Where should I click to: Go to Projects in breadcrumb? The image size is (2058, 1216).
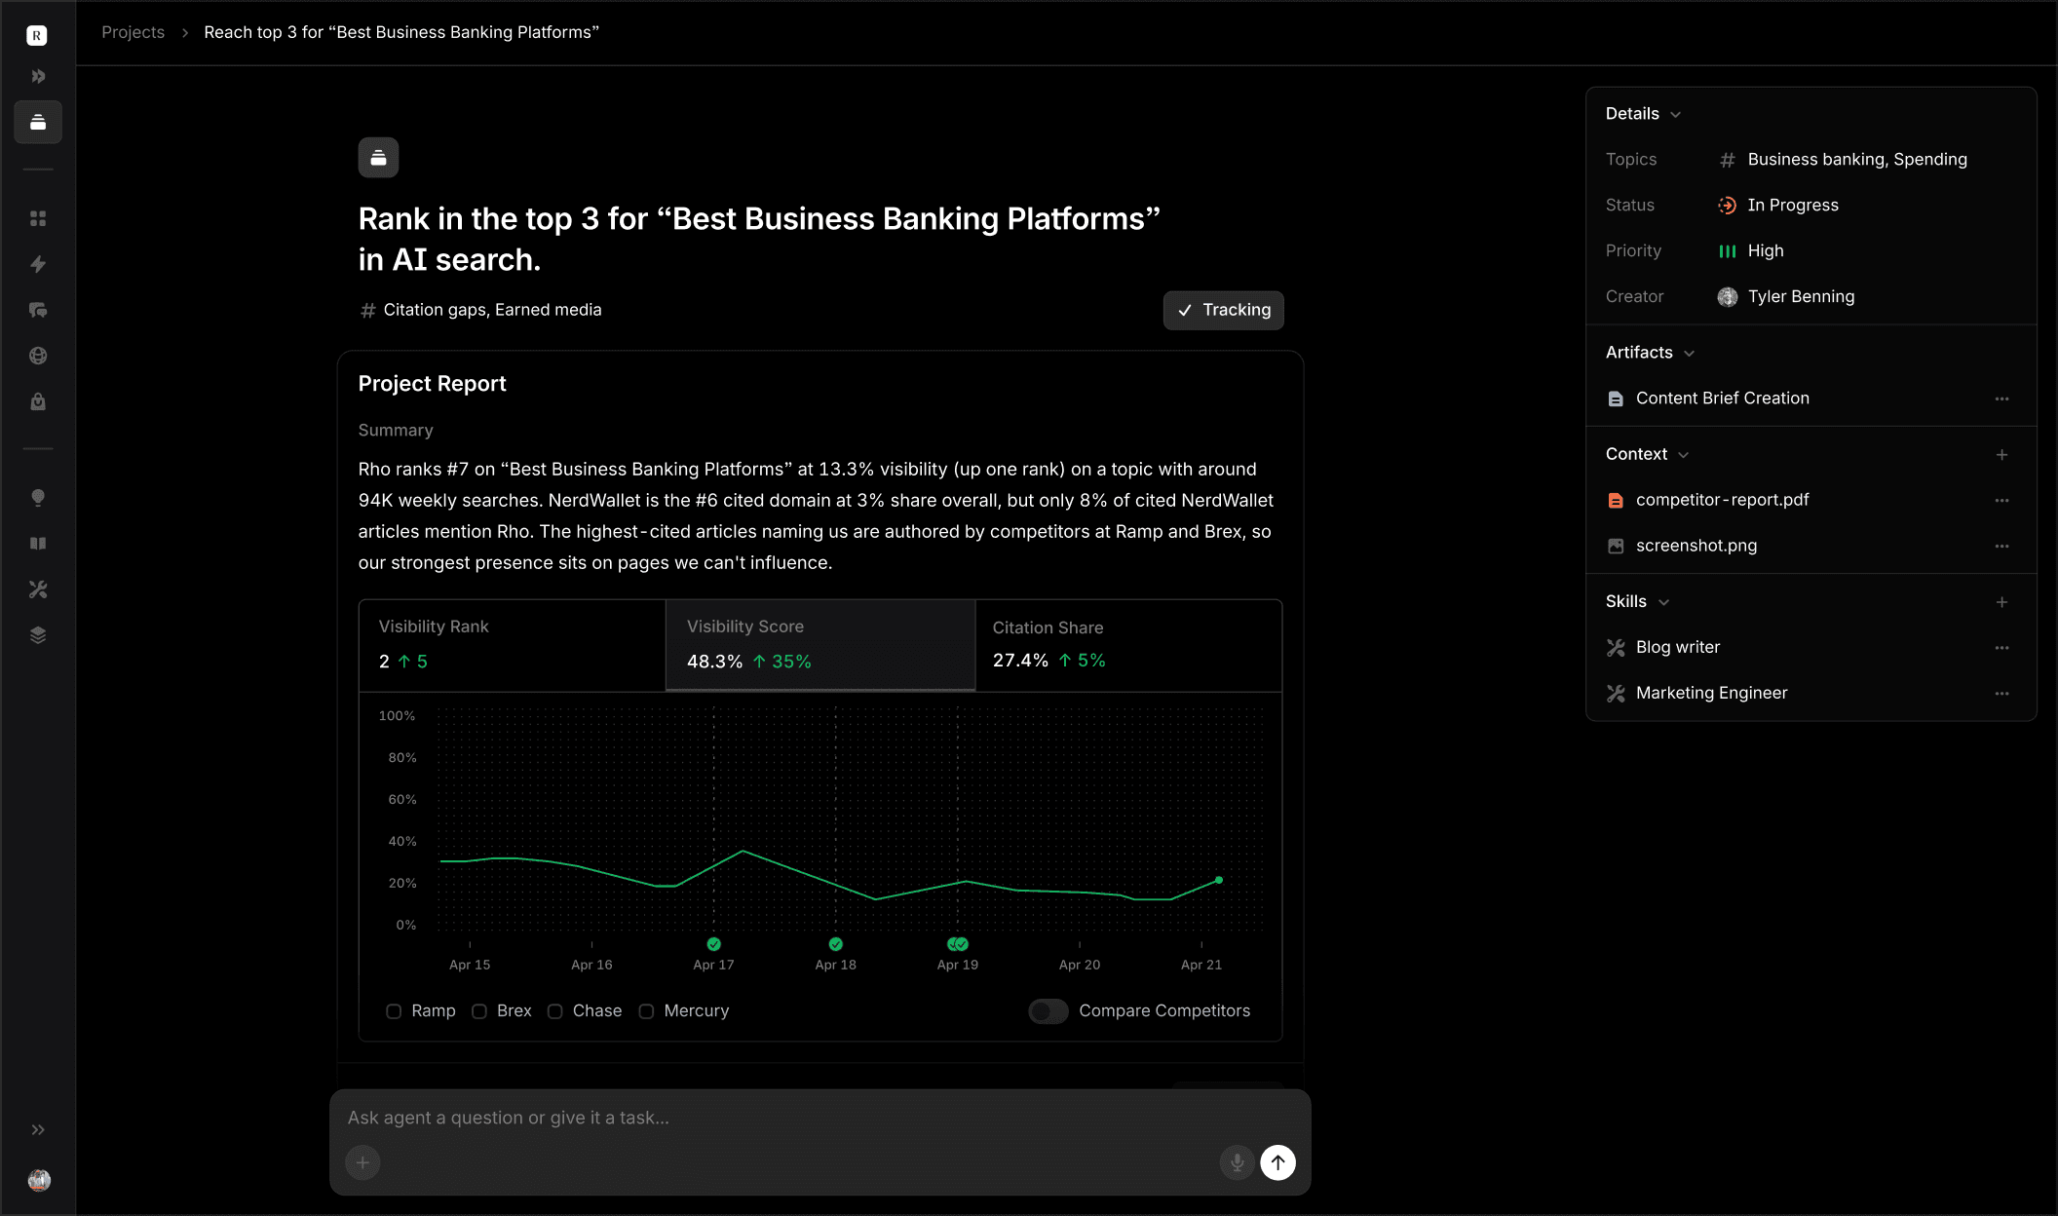pyautogui.click(x=133, y=32)
